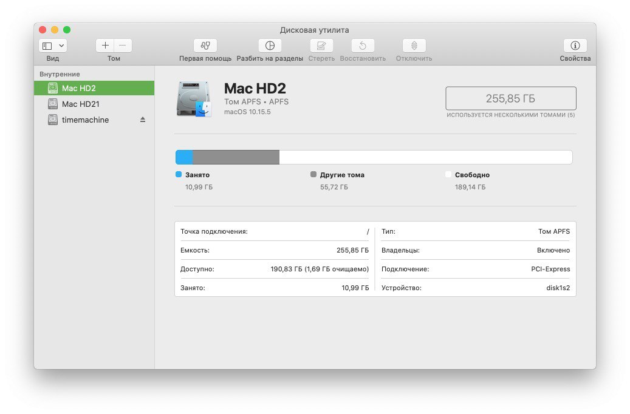Select Mac HD2 in the sidebar

tap(94, 88)
